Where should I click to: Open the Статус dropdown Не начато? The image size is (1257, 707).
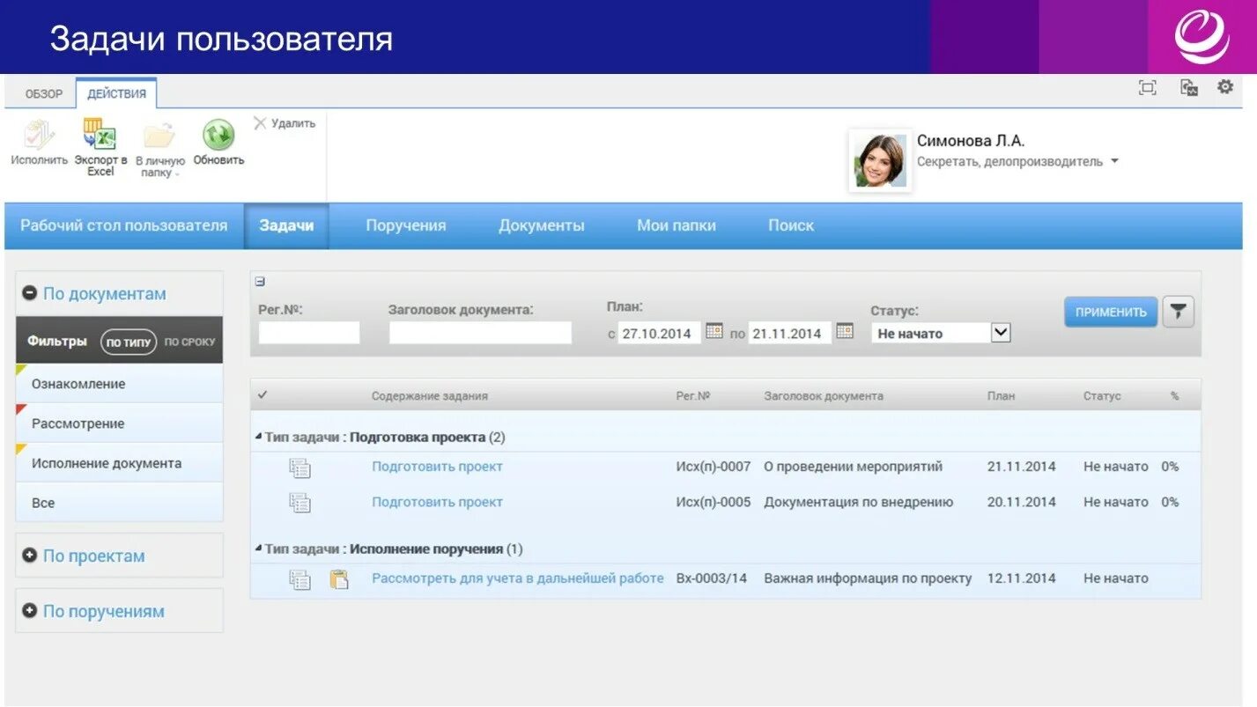coord(1001,333)
